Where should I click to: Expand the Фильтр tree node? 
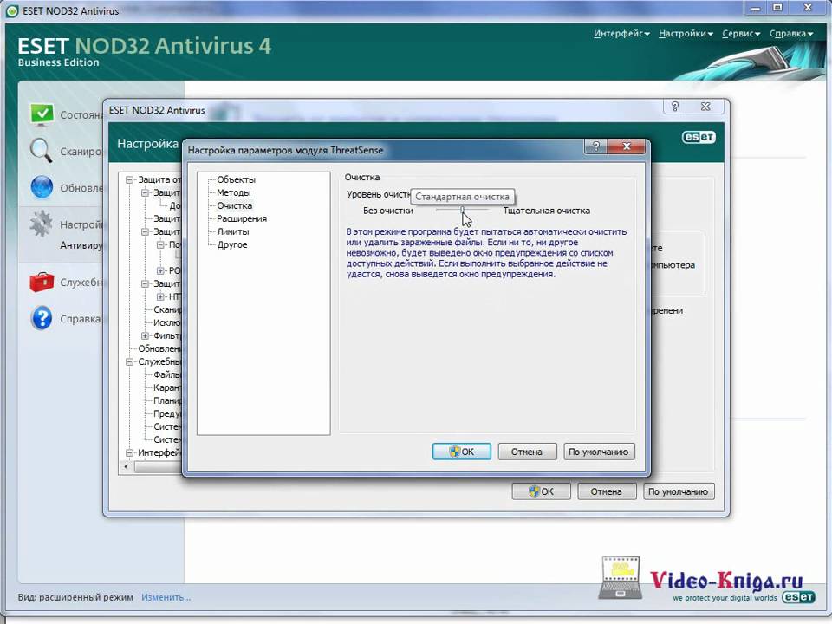[x=145, y=336]
